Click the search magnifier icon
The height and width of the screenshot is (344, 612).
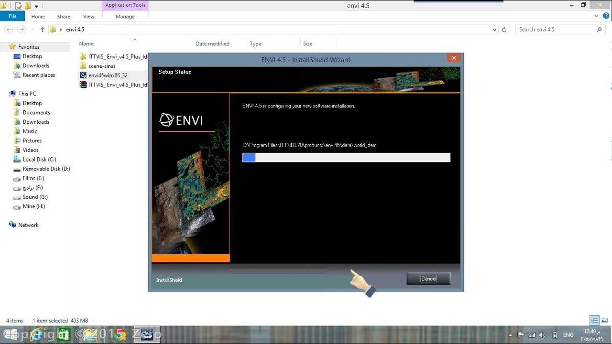(599, 30)
